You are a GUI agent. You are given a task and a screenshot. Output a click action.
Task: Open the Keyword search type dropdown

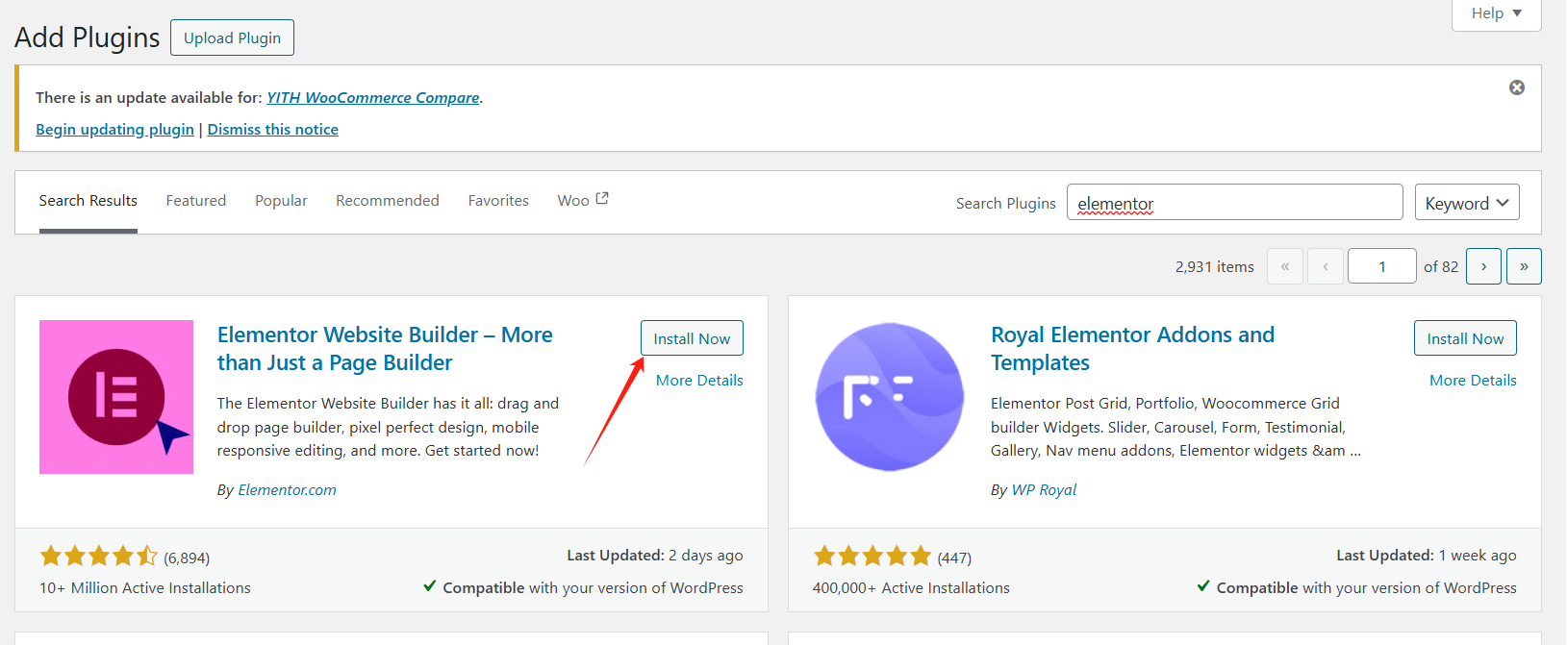[x=1466, y=203]
